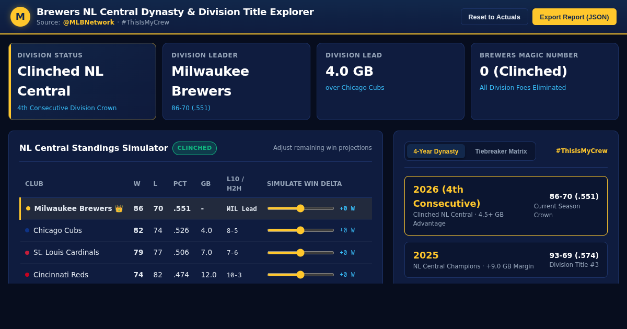627x329 pixels.
Task: Click the All Division Foes Eliminated text
Action: (x=522, y=88)
